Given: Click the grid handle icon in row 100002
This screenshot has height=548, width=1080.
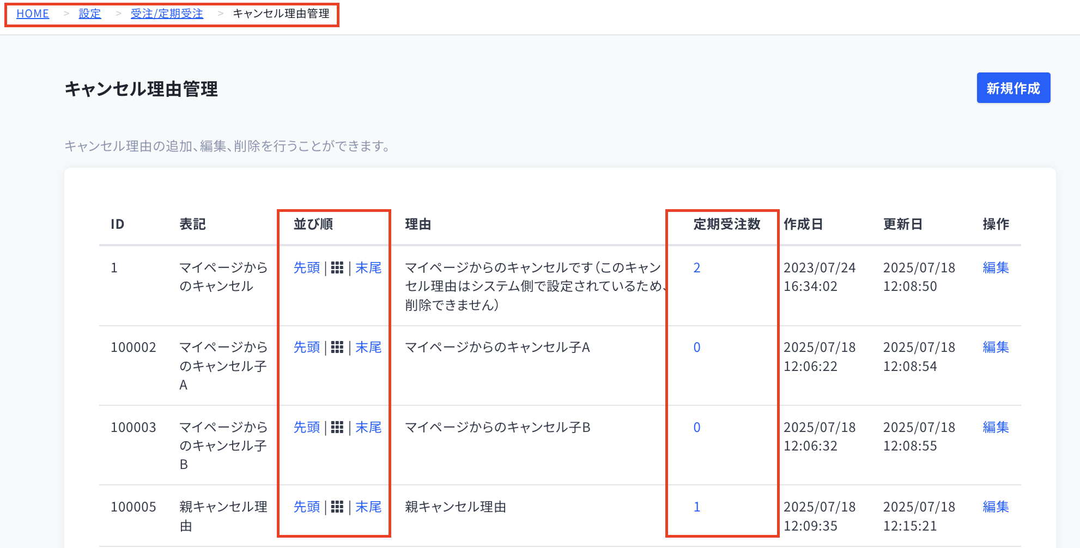Looking at the screenshot, I should (337, 348).
